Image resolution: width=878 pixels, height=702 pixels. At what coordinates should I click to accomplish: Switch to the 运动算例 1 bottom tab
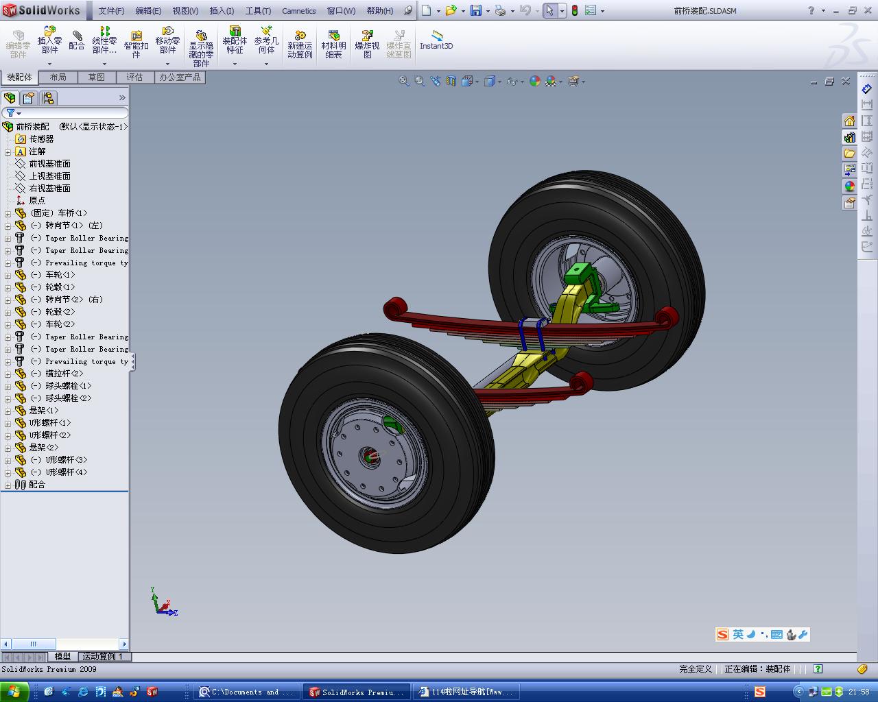click(103, 657)
